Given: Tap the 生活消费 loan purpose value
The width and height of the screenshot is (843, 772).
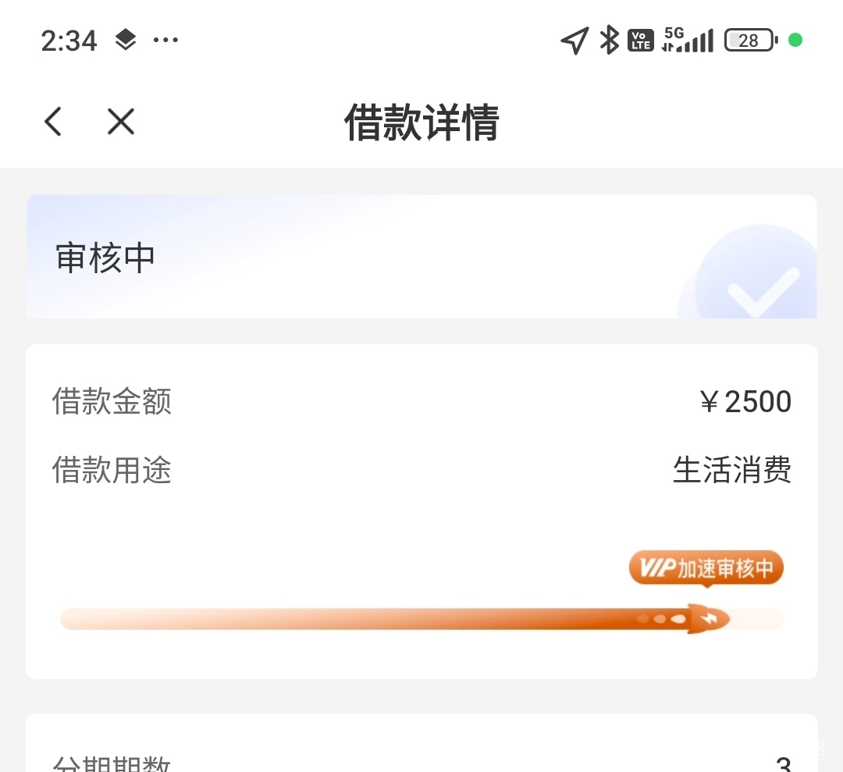Looking at the screenshot, I should [732, 470].
